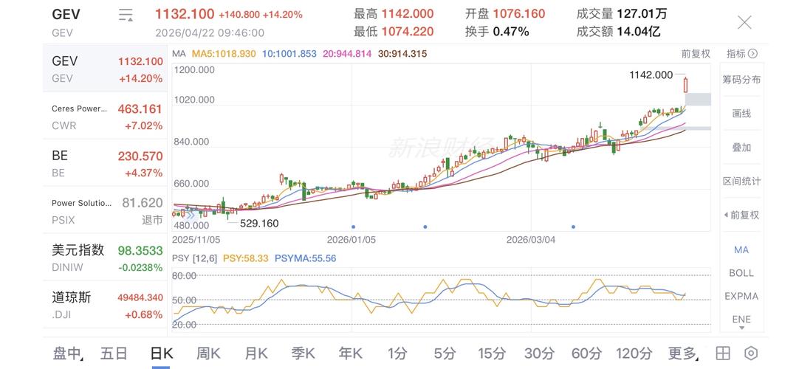This screenshot has width=799, height=369.
Task: Select Power Solutions PSIX row
Action: click(x=105, y=211)
